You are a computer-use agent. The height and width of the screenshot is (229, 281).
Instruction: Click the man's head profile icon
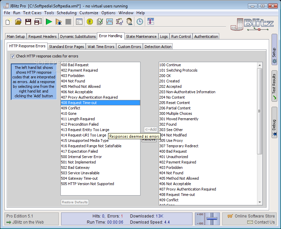point(129,22)
